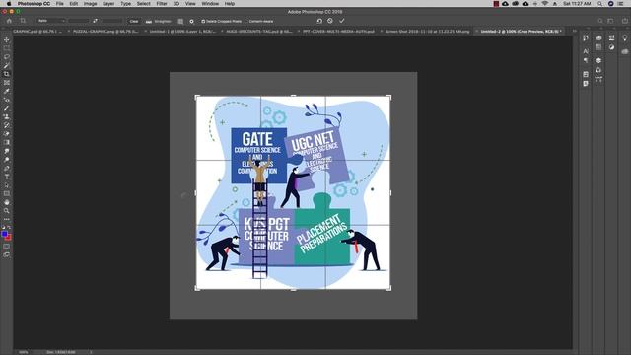Select the Eyedropper tool

[7, 91]
